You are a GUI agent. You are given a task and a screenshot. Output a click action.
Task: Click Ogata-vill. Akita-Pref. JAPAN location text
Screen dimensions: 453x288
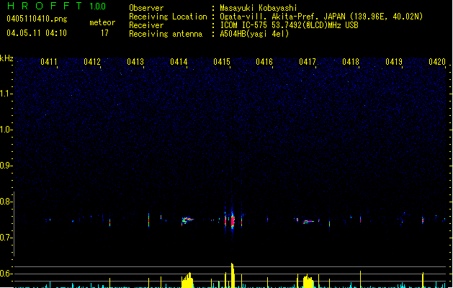[321, 17]
